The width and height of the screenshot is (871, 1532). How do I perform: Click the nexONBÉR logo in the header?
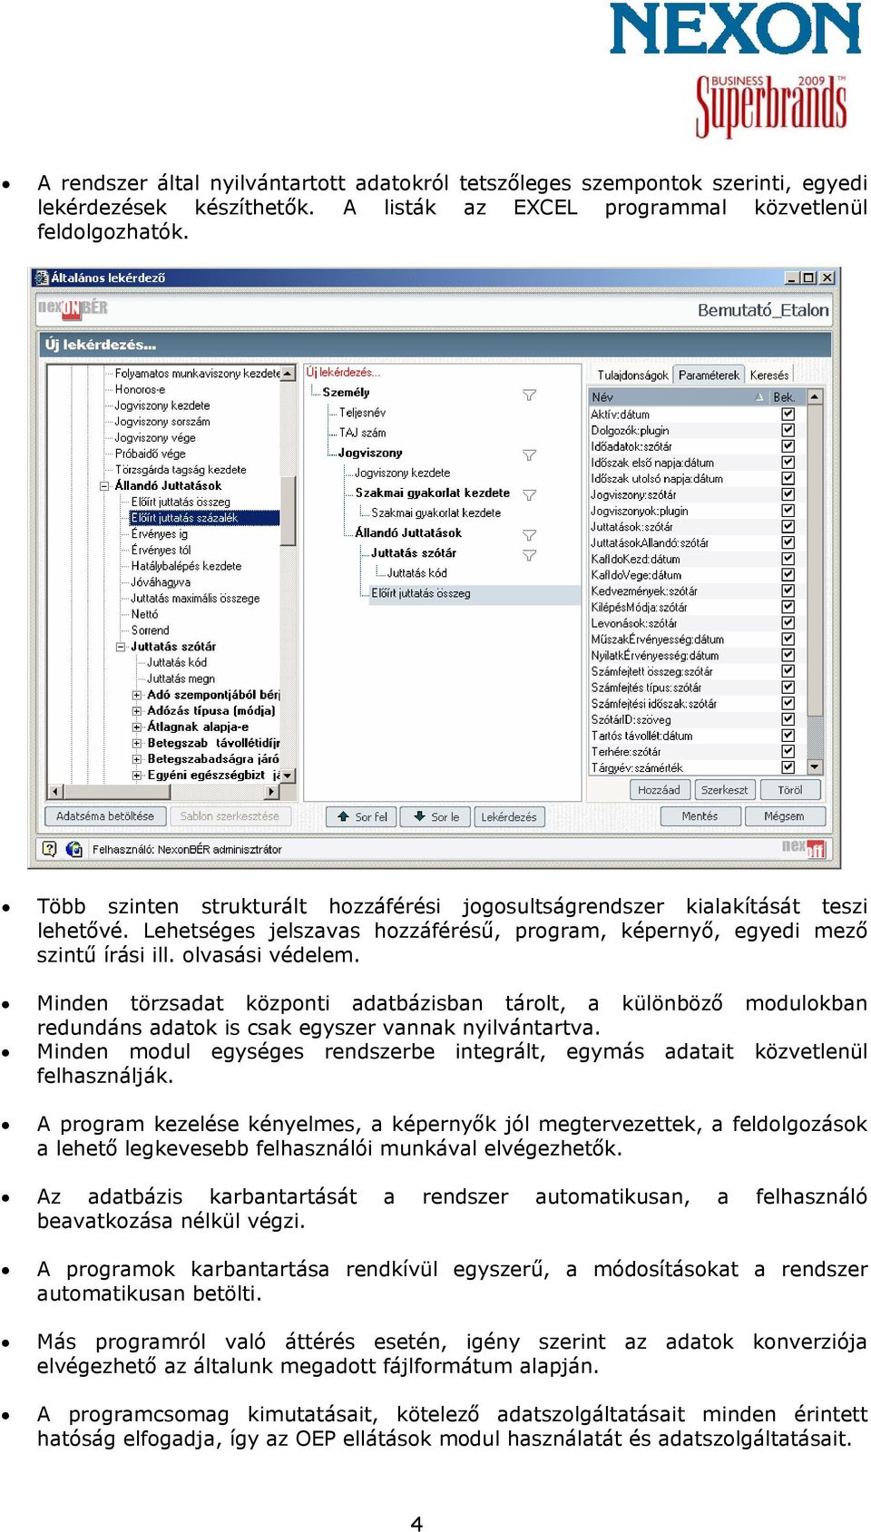[73, 308]
